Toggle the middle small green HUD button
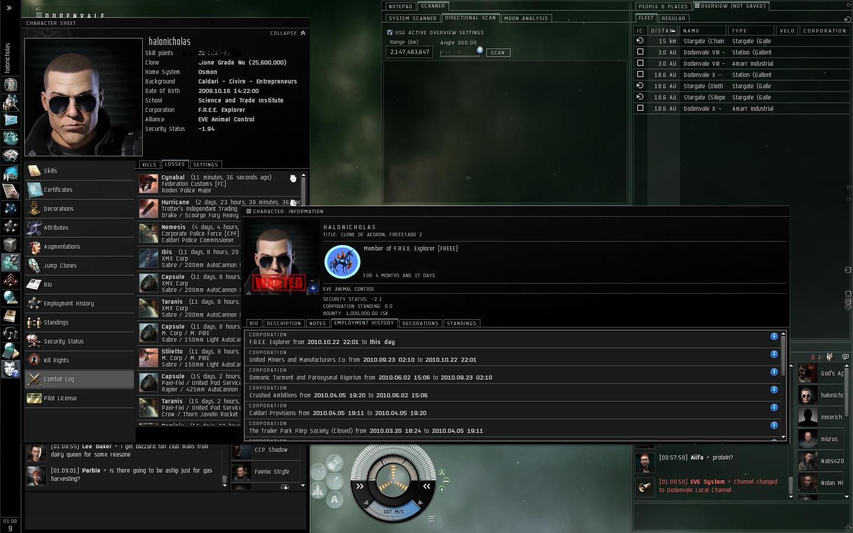Image resolution: width=853 pixels, height=533 pixels. click(x=445, y=481)
